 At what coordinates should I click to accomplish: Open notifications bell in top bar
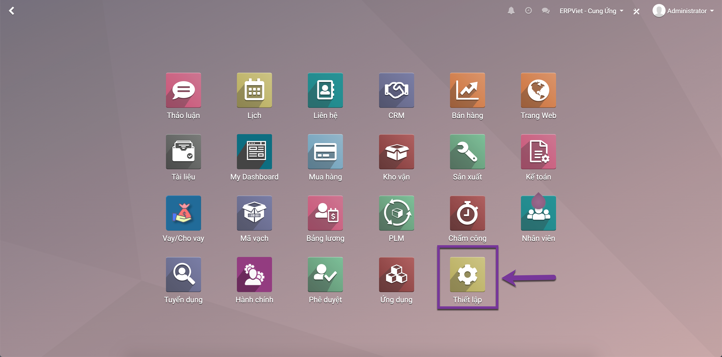click(x=511, y=11)
